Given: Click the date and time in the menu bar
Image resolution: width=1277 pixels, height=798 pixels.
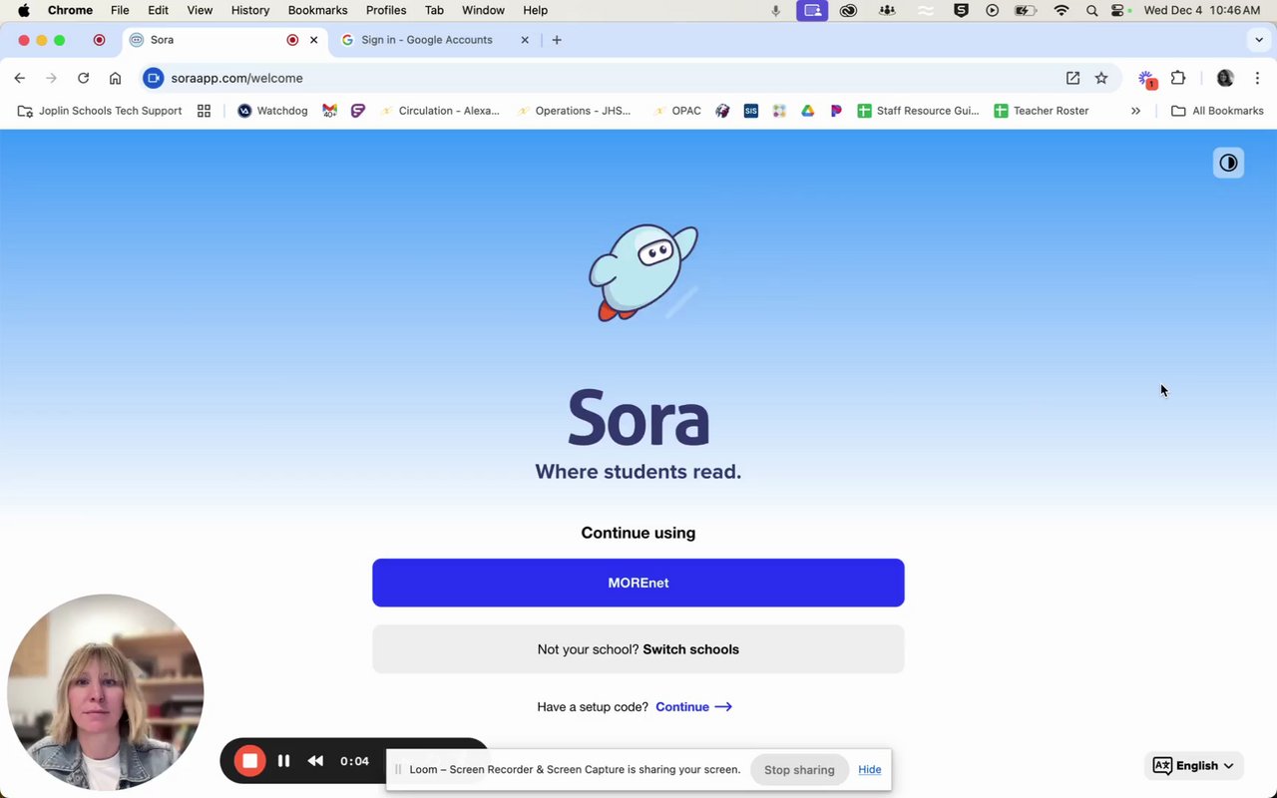Looking at the screenshot, I should [1202, 10].
